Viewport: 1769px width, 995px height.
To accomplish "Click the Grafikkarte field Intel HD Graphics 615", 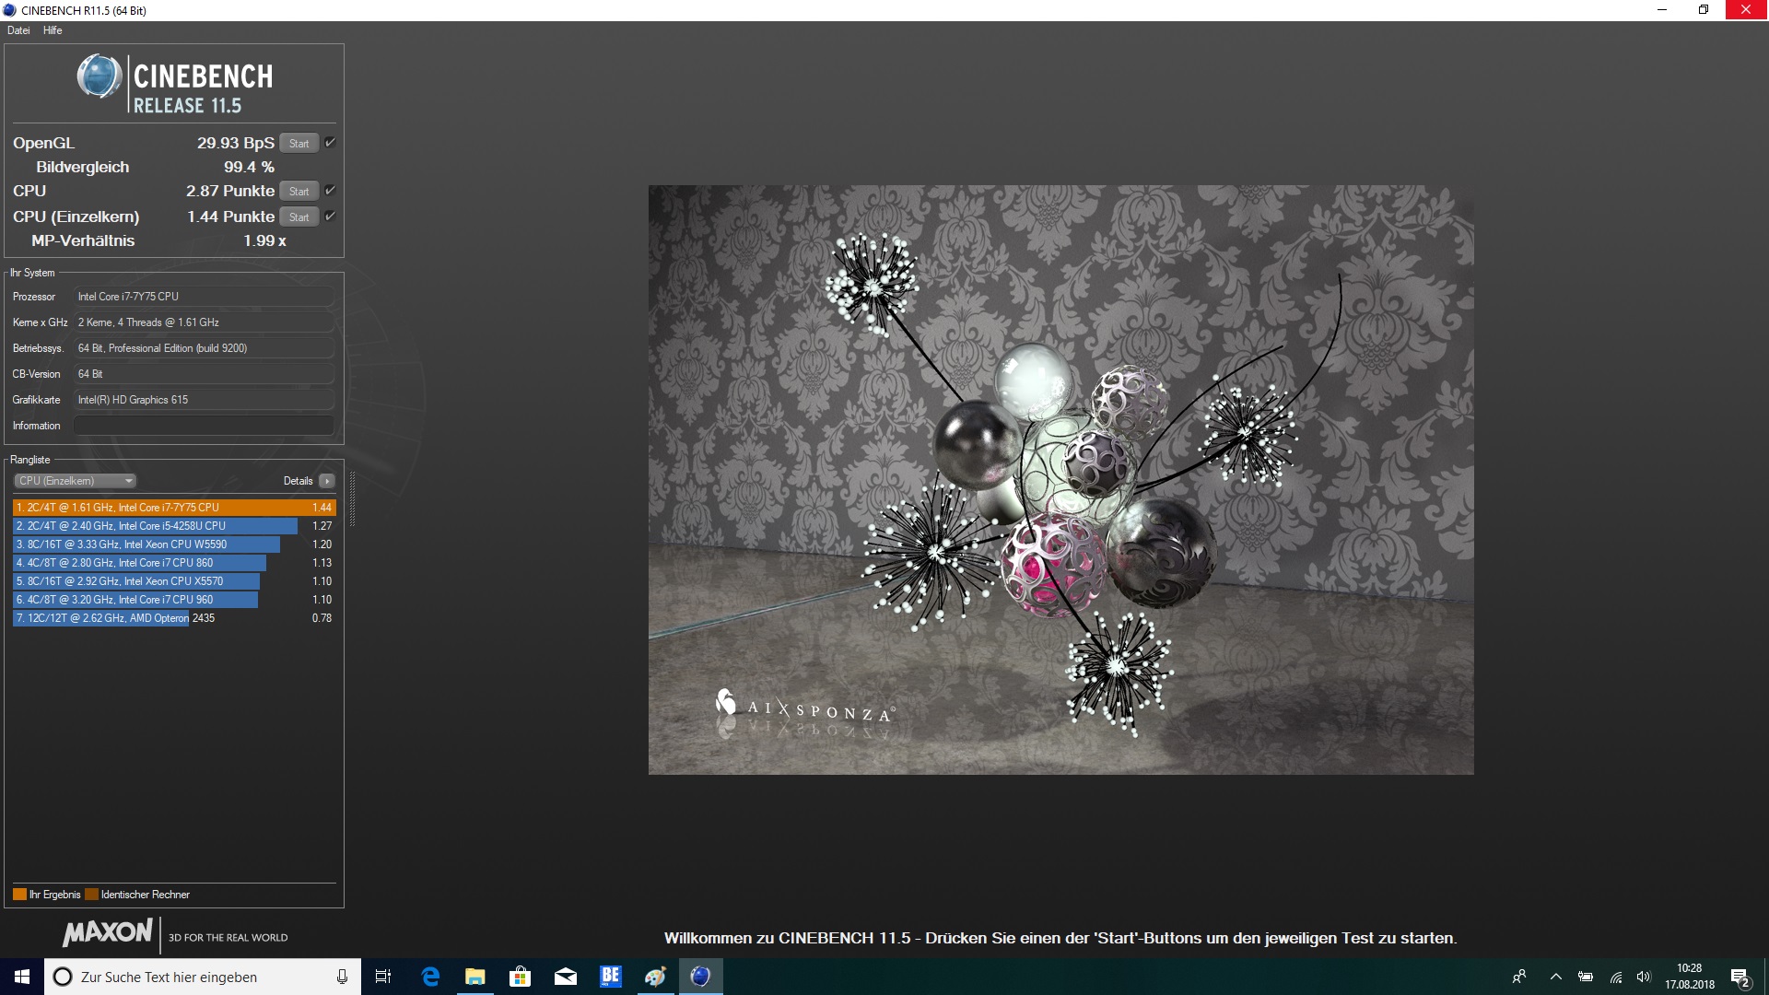I will [204, 400].
